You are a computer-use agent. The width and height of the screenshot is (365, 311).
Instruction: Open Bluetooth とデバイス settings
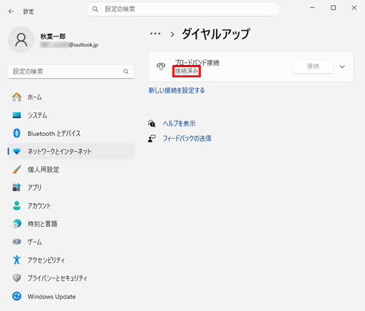pyautogui.click(x=71, y=133)
